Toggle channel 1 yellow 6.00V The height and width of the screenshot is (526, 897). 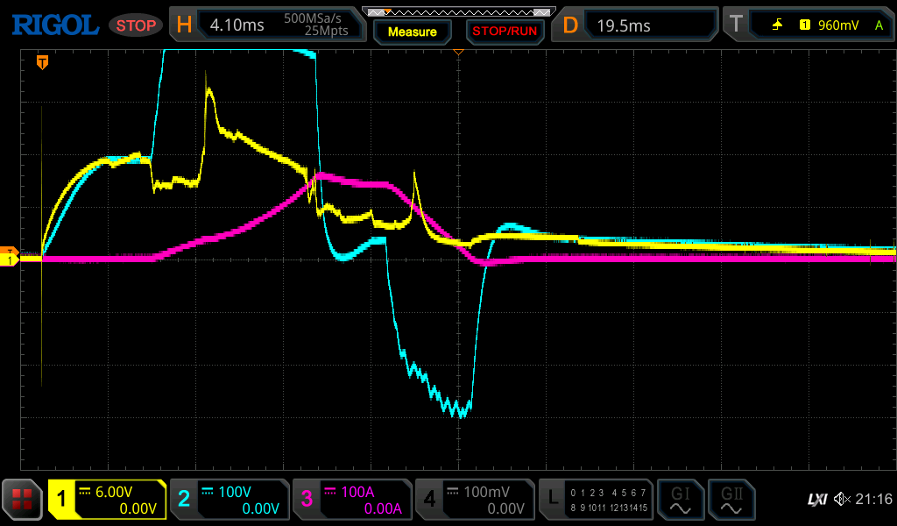[x=107, y=500]
